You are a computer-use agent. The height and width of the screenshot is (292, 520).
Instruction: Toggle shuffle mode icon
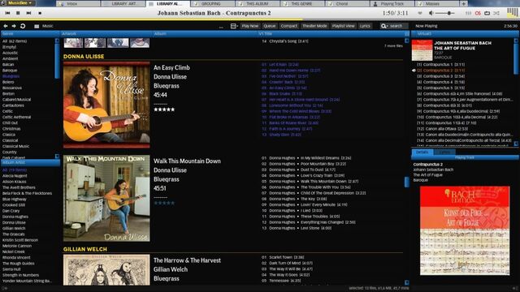pyautogui.click(x=496, y=13)
